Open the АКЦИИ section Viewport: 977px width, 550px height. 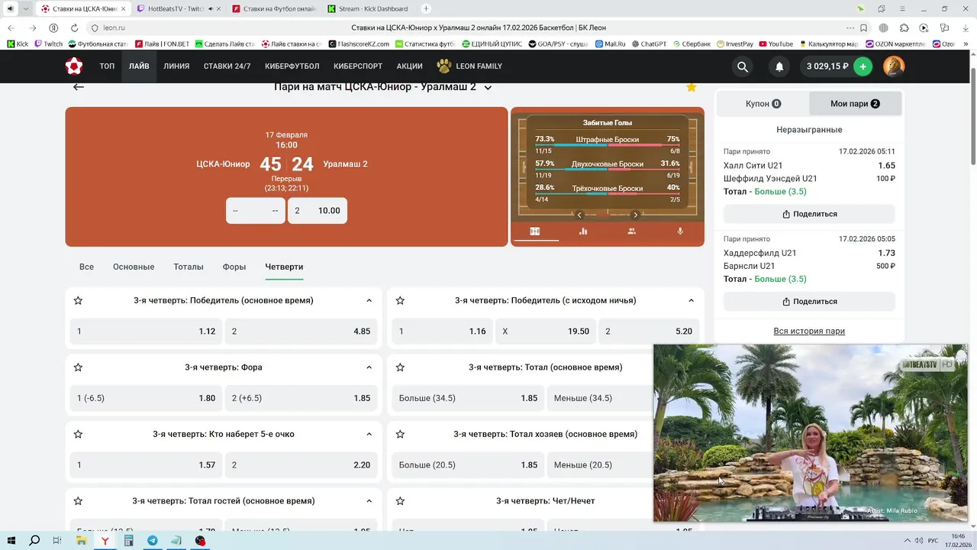coord(410,66)
